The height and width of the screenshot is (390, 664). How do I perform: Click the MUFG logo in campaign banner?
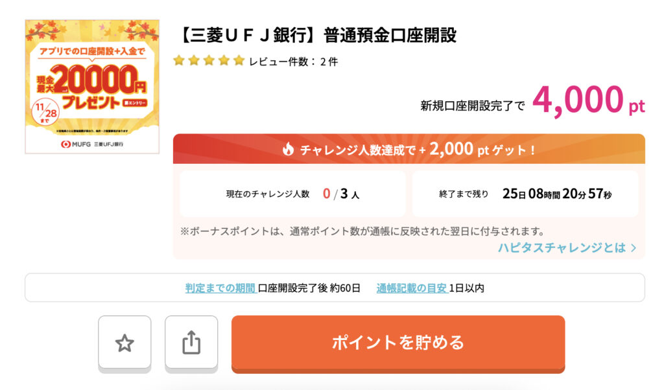(x=76, y=143)
